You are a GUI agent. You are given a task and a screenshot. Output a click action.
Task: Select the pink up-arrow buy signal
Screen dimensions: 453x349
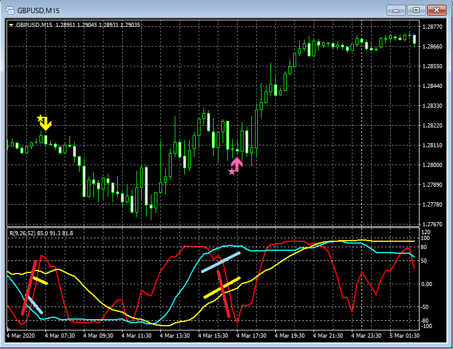237,165
